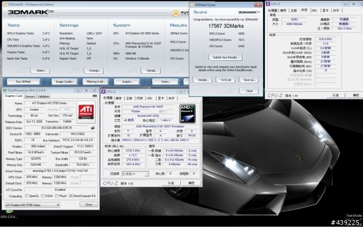Viewport: 363px width, 227px height.
Task: Click the ATI CrossFire Disabled field
Action: [x=60, y=190]
